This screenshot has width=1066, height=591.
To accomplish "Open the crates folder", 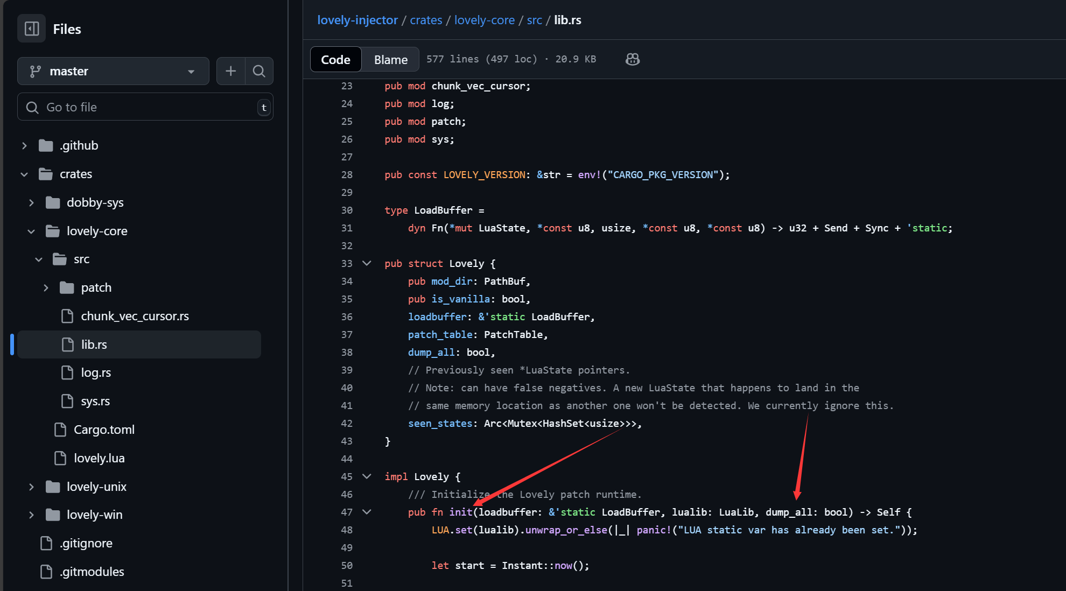I will click(x=76, y=174).
